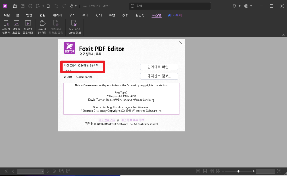Switch to the 접근성 tab
The image size is (287, 176).
140,15
